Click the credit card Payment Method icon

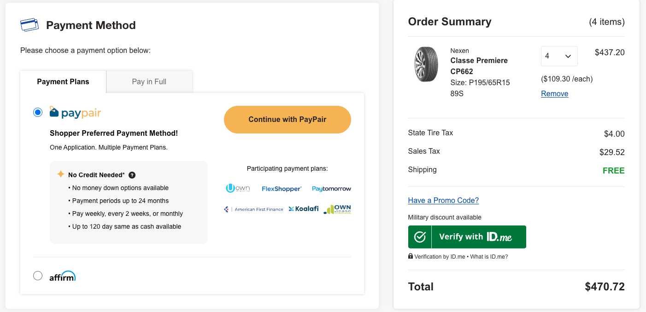tap(29, 25)
